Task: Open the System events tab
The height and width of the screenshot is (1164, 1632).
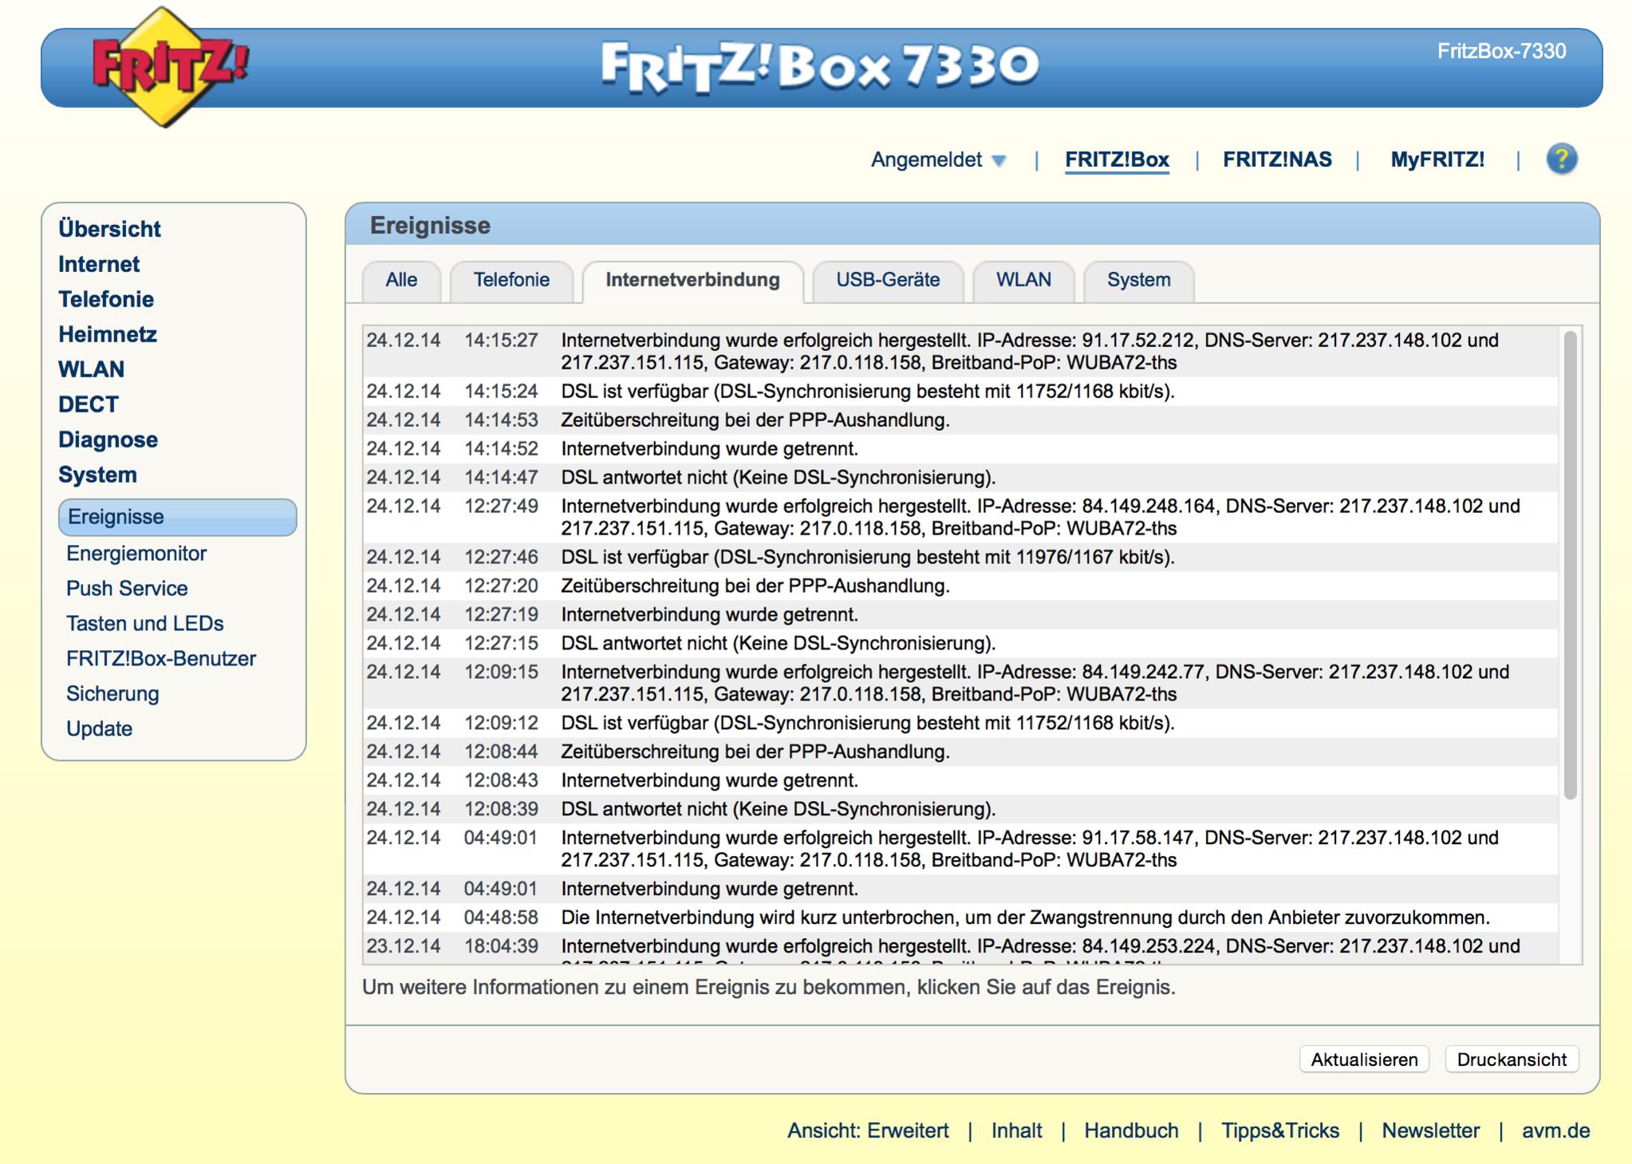Action: point(1138,280)
